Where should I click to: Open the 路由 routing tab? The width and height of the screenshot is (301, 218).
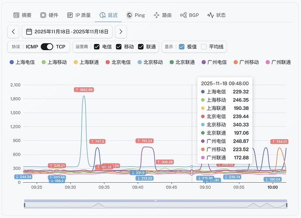[x=162, y=15]
